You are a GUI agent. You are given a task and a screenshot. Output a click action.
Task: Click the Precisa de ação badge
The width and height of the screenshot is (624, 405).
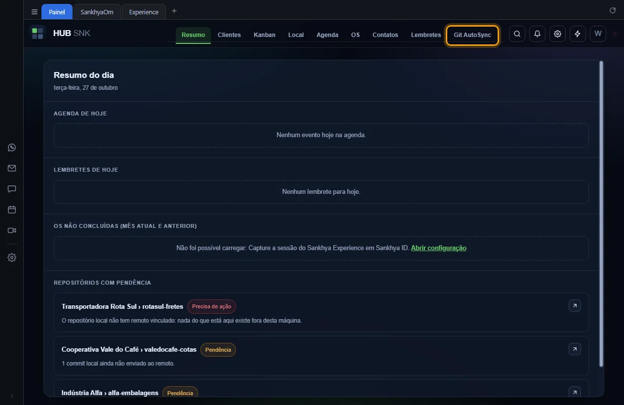211,306
